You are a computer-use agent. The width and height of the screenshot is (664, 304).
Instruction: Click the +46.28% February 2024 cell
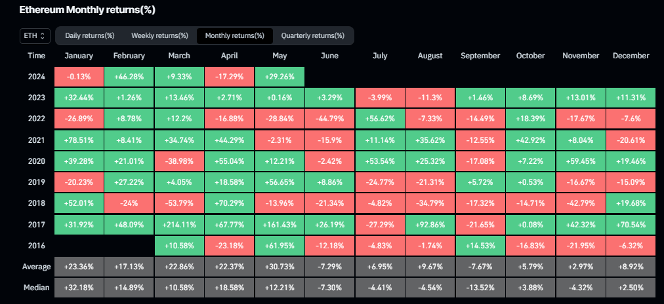pos(129,76)
